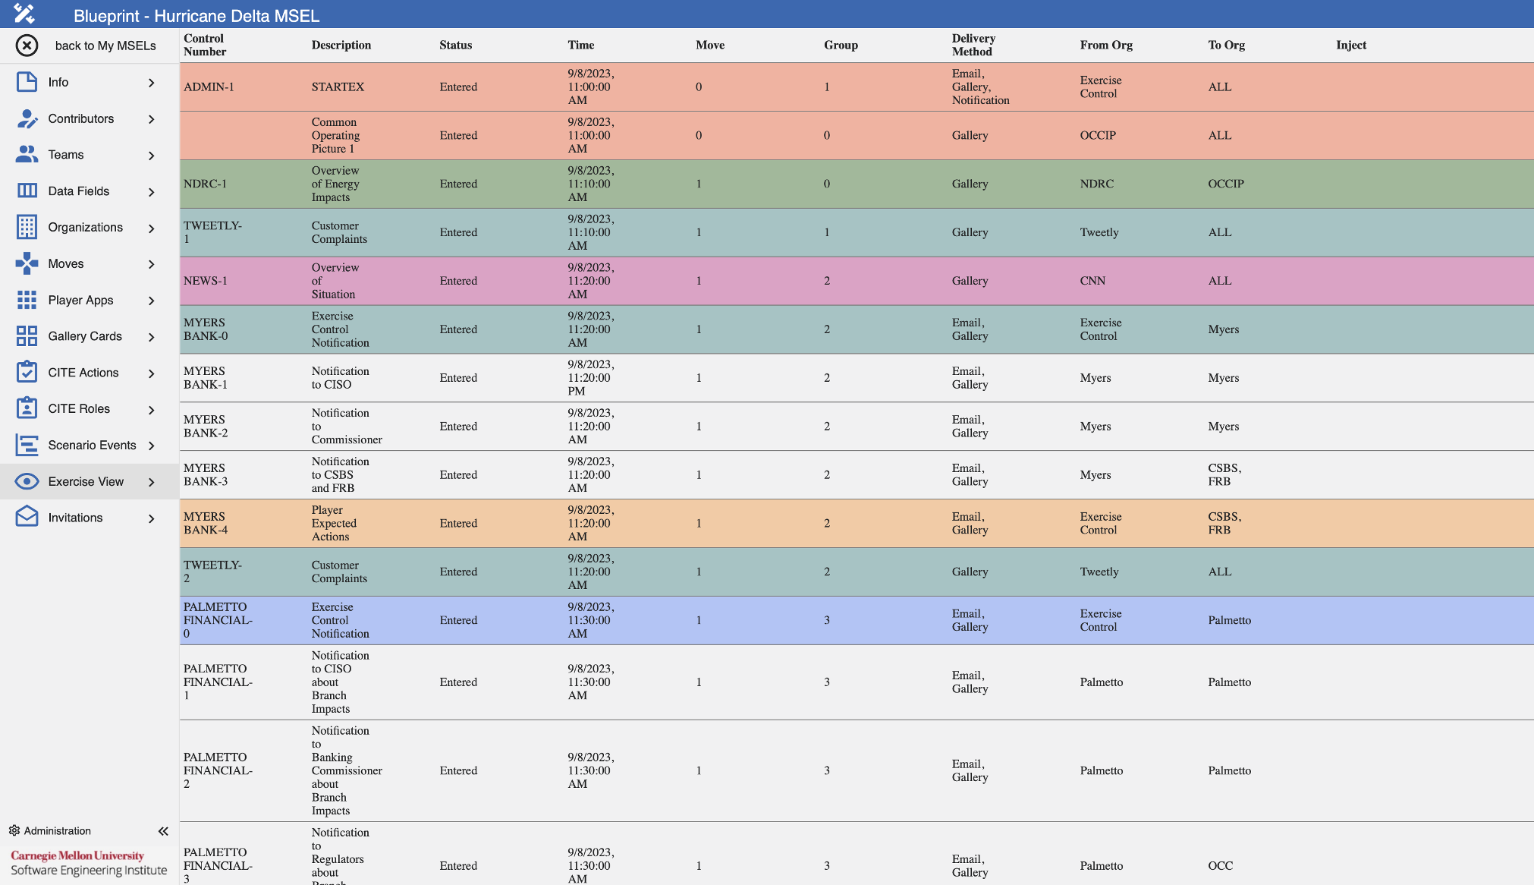Image resolution: width=1534 pixels, height=885 pixels.
Task: Toggle Administration collapse button
Action: coord(165,831)
